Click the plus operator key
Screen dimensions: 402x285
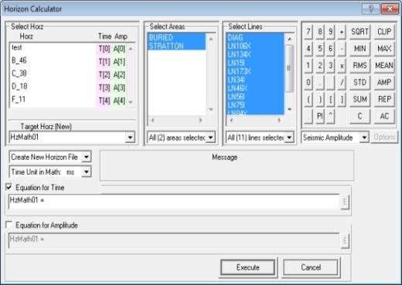[x=342, y=32]
